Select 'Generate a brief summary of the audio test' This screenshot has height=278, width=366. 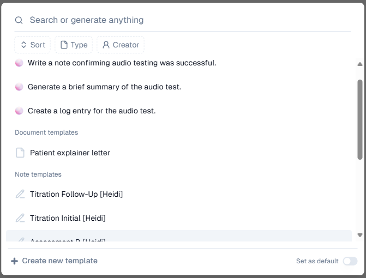(104, 87)
